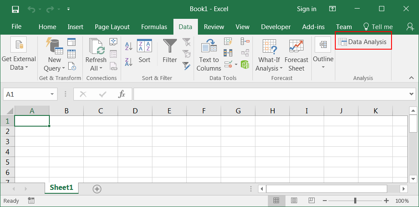Open the Developer tab
419x207 pixels.
point(276,27)
